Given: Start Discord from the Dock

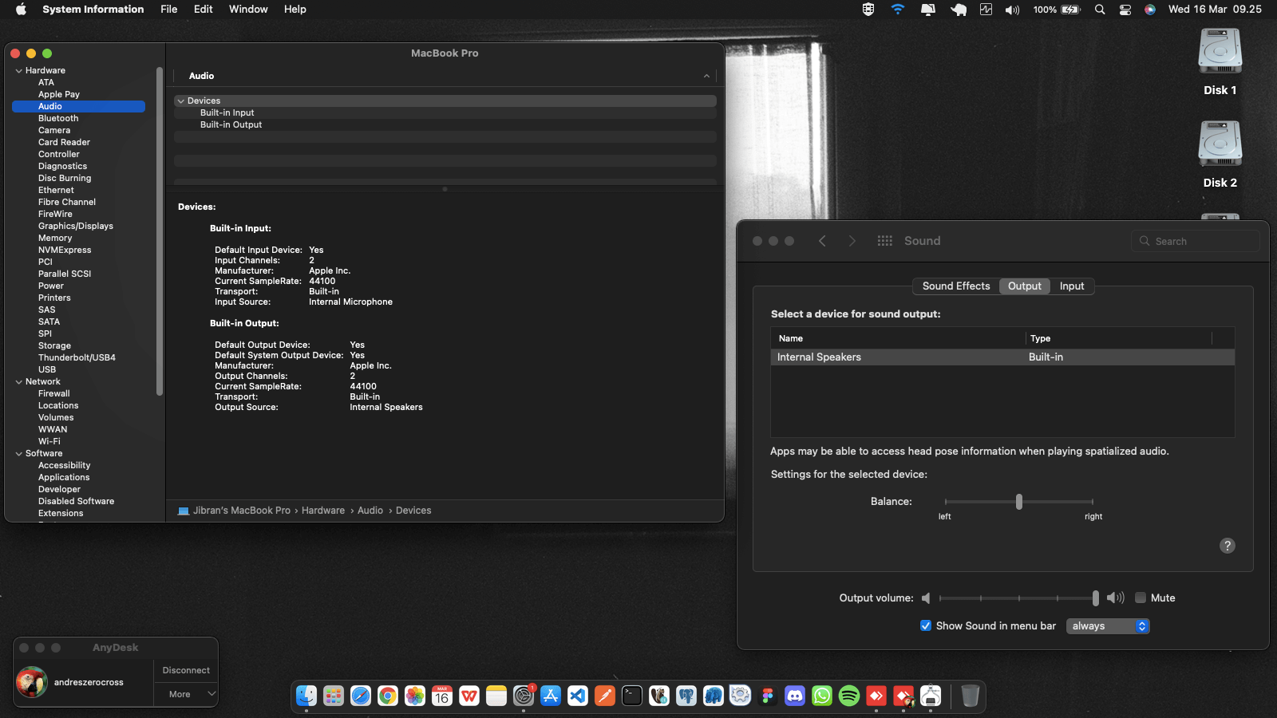Looking at the screenshot, I should coord(795,696).
